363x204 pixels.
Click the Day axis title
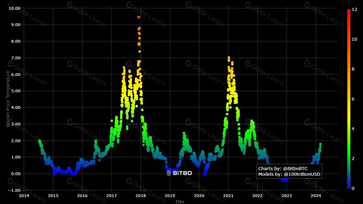180,201
